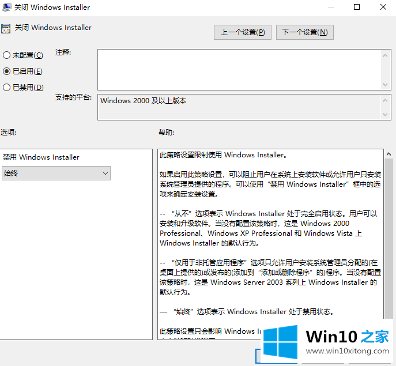Open the 禁用 Windows Installer dropdown
396x366 pixels.
[x=56, y=173]
